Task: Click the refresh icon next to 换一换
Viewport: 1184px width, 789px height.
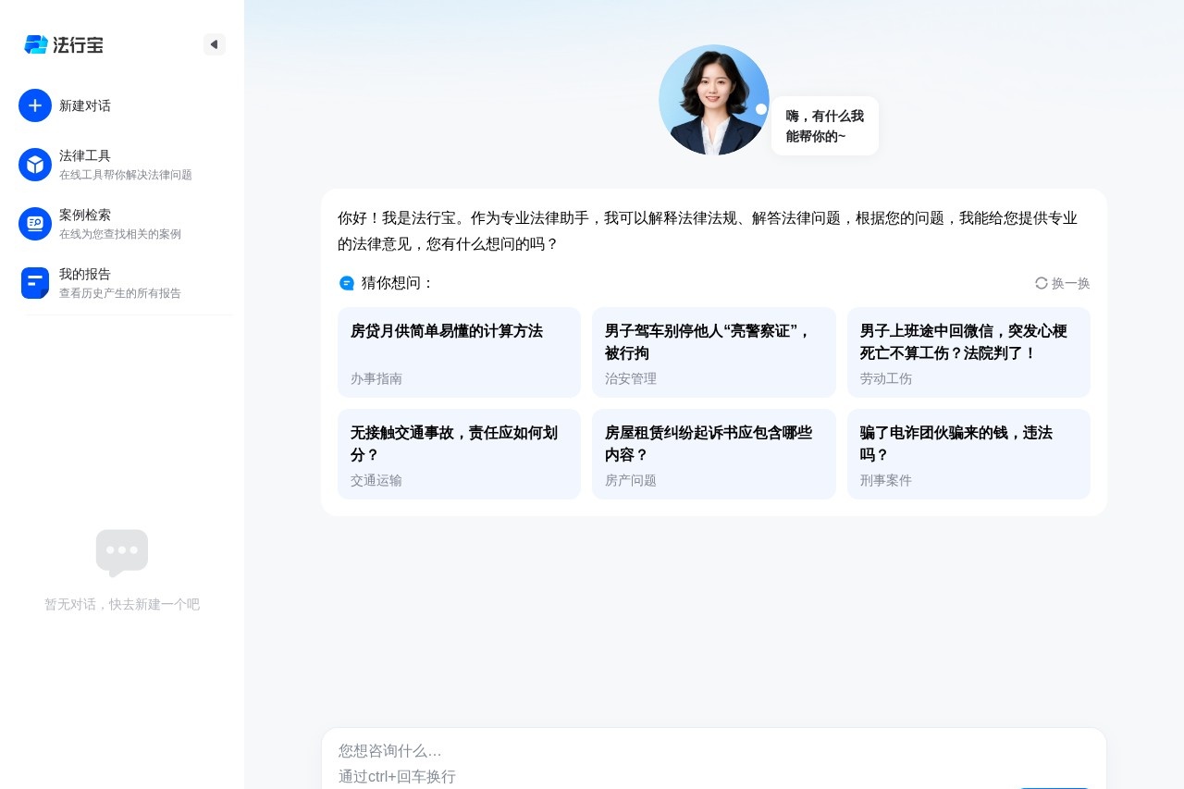Action: 1042,284
